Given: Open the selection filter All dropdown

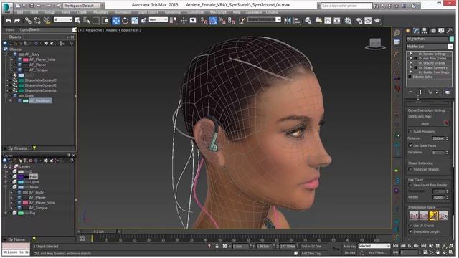Looking at the screenshot, I should 63,19.
